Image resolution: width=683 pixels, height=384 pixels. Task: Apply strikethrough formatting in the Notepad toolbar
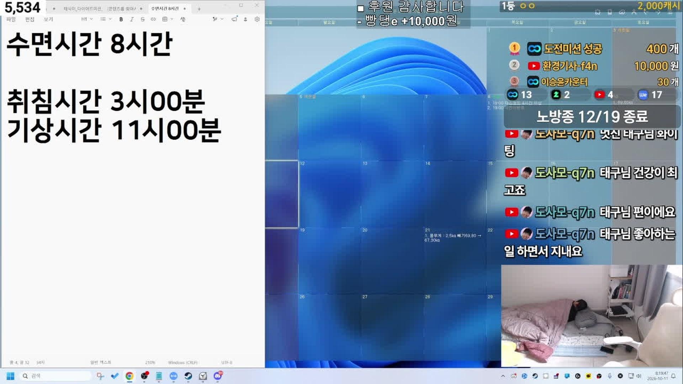tap(143, 19)
